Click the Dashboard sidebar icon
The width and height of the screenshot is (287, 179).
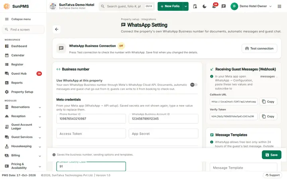(7, 46)
